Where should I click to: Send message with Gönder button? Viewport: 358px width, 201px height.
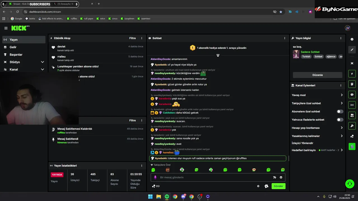point(279,186)
